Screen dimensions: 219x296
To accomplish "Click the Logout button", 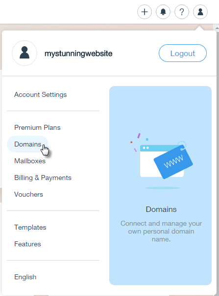I will coord(183,53).
